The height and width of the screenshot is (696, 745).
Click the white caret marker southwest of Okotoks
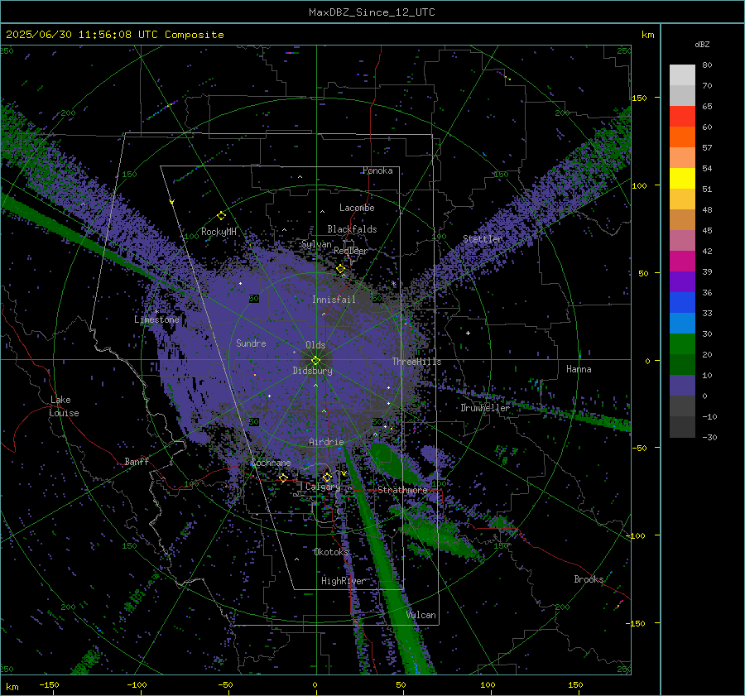pos(296,559)
